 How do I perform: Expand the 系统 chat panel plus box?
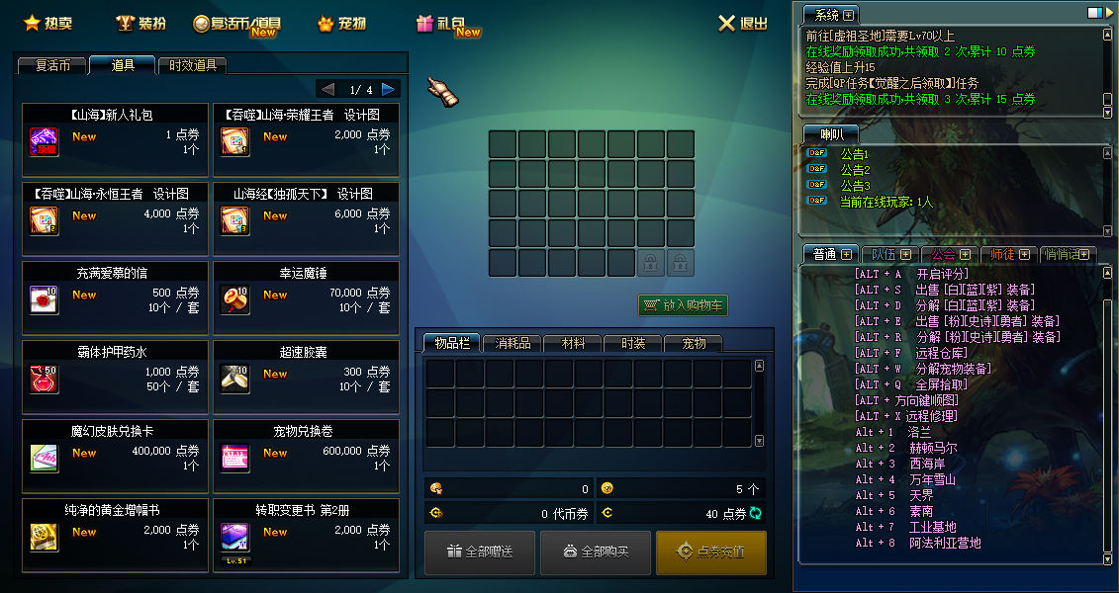(x=849, y=15)
